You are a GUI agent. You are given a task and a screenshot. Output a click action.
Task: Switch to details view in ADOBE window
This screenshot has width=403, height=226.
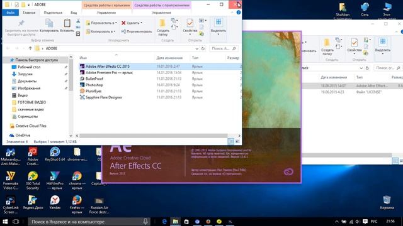point(231,141)
